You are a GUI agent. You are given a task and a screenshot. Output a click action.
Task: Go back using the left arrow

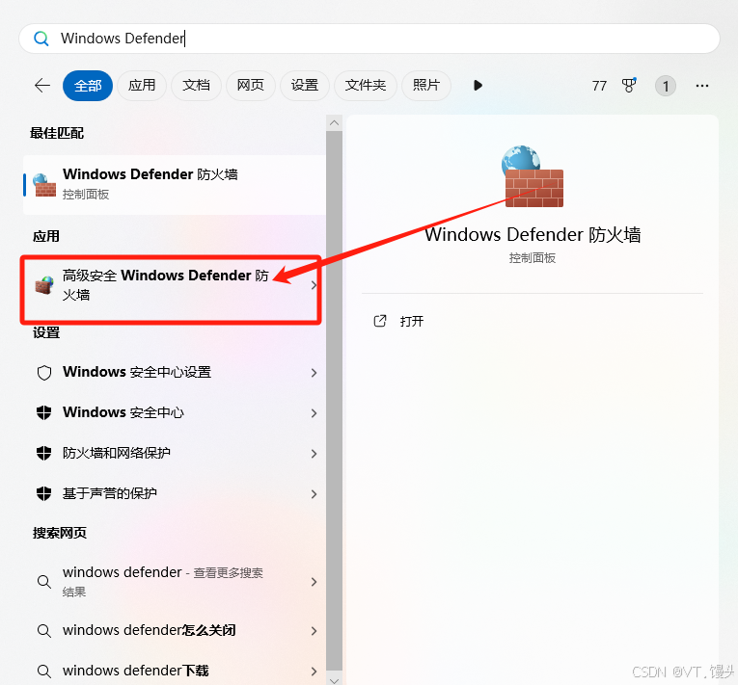42,86
